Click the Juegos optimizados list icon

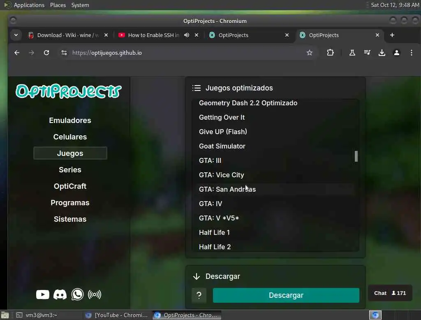coord(197,88)
